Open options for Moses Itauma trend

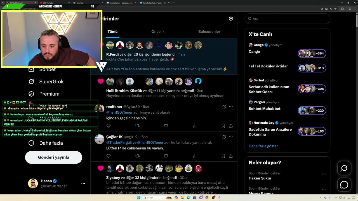[x=324, y=189]
